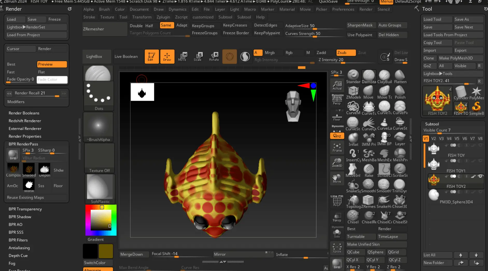Open the Zplugin menu

pos(163,17)
